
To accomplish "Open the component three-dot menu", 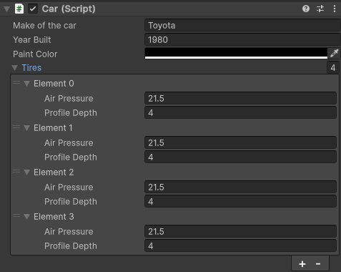I will tap(335, 9).
